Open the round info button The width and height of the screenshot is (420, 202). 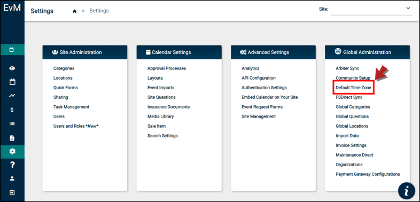coord(406,191)
